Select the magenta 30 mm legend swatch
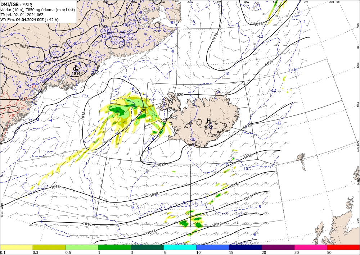 [311, 247]
